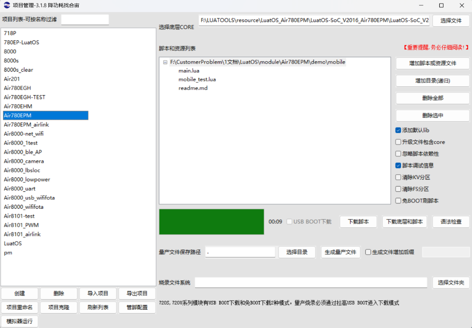Click 删除全部 button

point(433,98)
